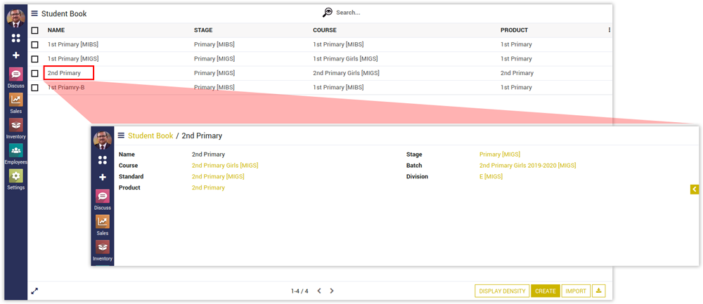The width and height of the screenshot is (703, 304).
Task: Toggle fullscreen with the expand arrows icon
Action: coord(34,291)
